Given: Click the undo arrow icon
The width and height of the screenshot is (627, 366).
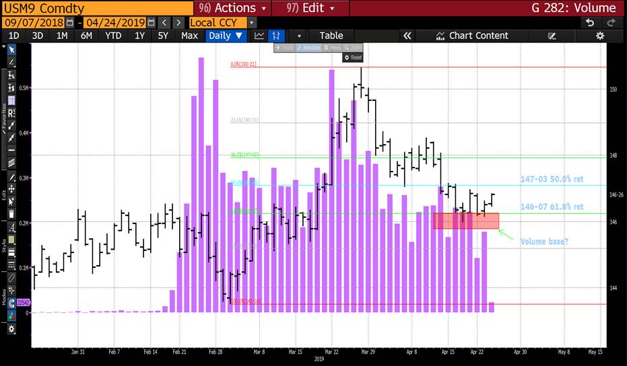Looking at the screenshot, I should [x=590, y=22].
